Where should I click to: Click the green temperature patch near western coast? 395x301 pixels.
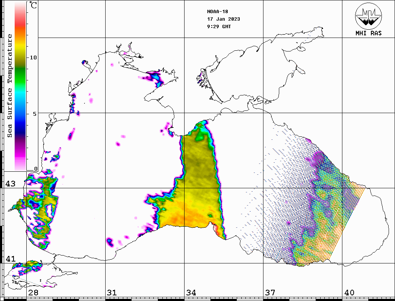[42, 207]
